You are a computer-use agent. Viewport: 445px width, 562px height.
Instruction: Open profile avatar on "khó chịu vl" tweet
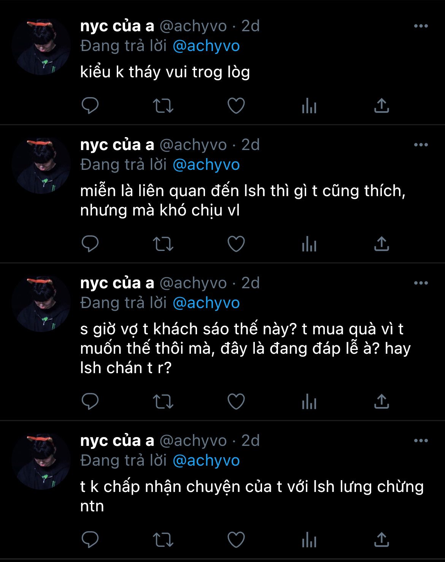click(41, 164)
